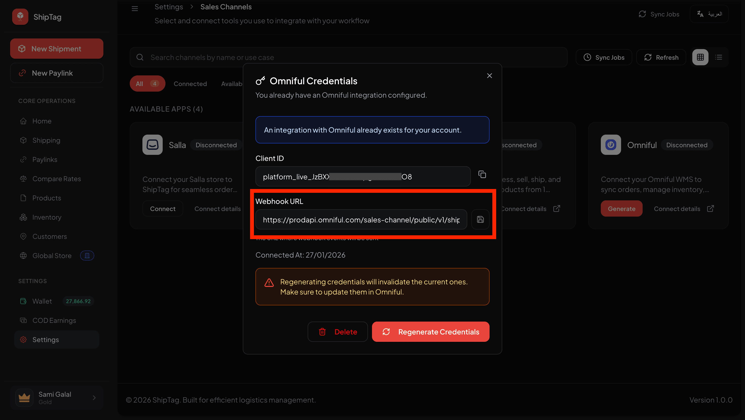745x420 pixels.
Task: Toggle the sidebar with the hamburger icon
Action: coord(135,9)
